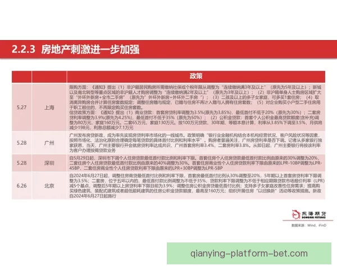Click the 数据来源 Wind, iFinD note
Image resolution: width=337 pixels, height=270 pixels.
point(309,226)
